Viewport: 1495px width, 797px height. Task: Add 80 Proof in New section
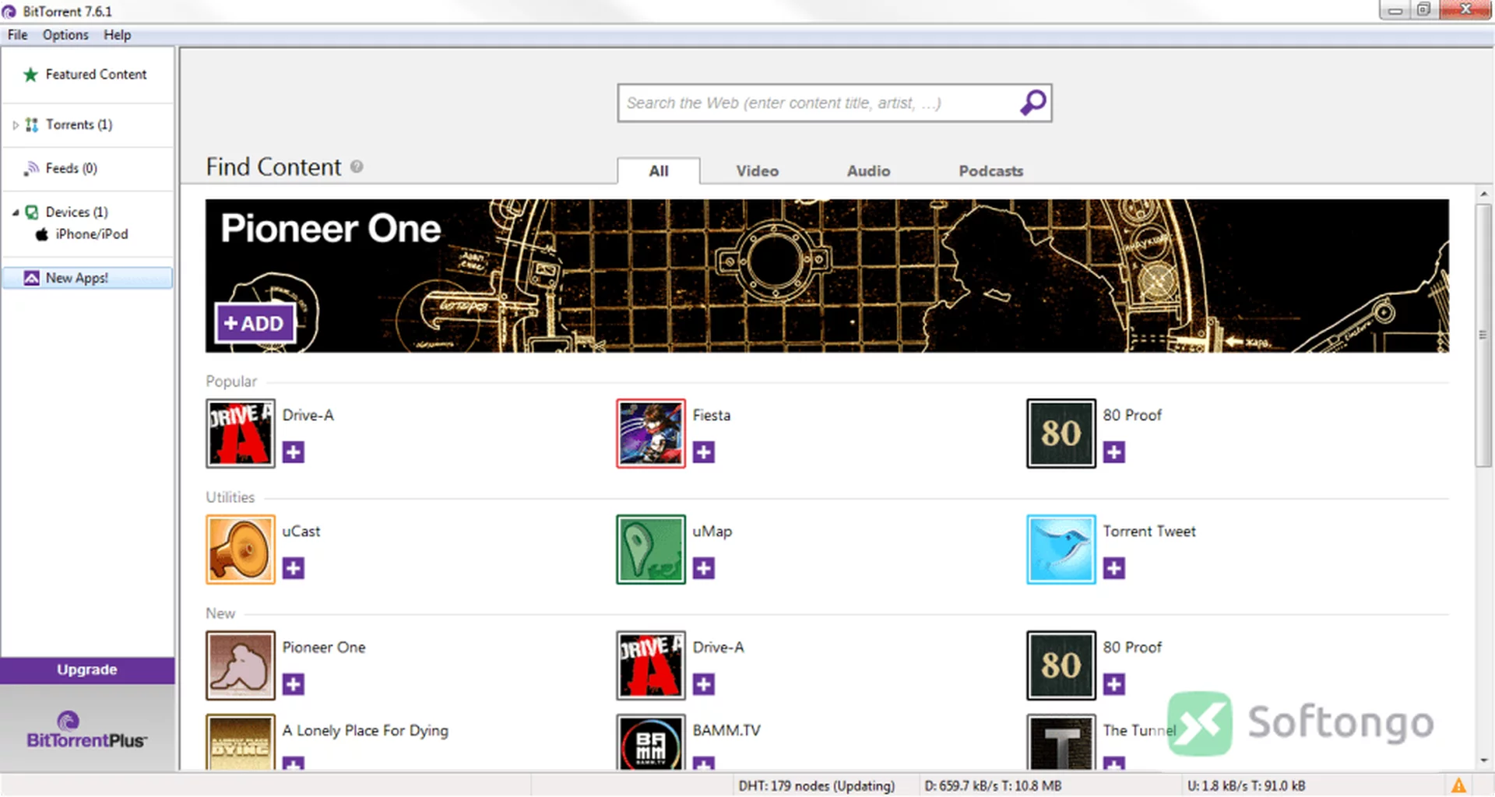click(x=1114, y=684)
